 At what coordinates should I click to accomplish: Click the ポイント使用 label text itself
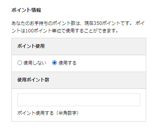(31, 46)
